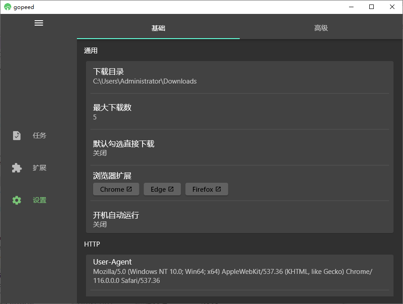Open the hamburger menu icon
403x304 pixels.
[39, 23]
